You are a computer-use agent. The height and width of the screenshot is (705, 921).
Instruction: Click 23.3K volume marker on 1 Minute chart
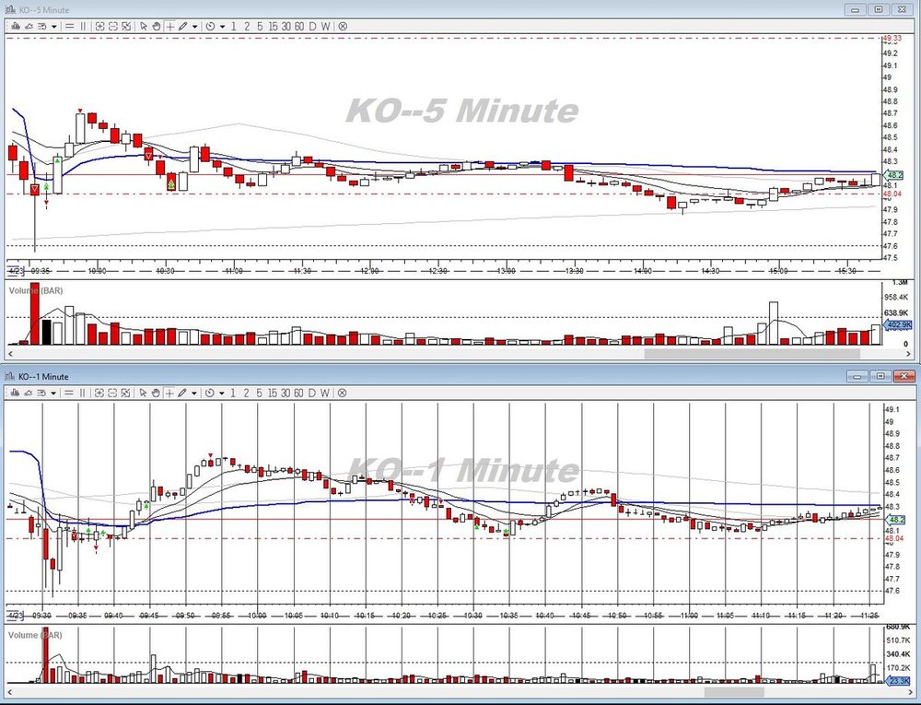tap(897, 681)
